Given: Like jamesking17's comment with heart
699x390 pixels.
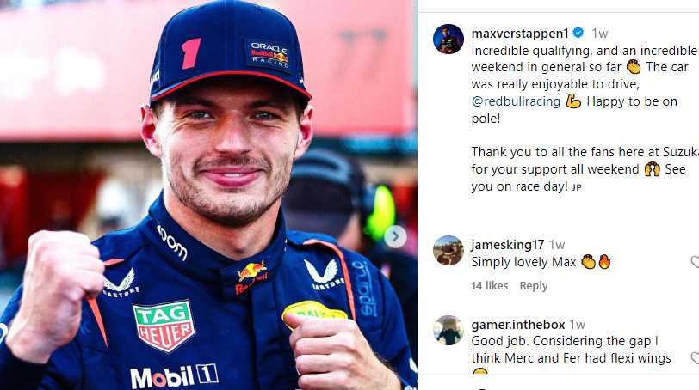Looking at the screenshot, I should pyautogui.click(x=695, y=261).
